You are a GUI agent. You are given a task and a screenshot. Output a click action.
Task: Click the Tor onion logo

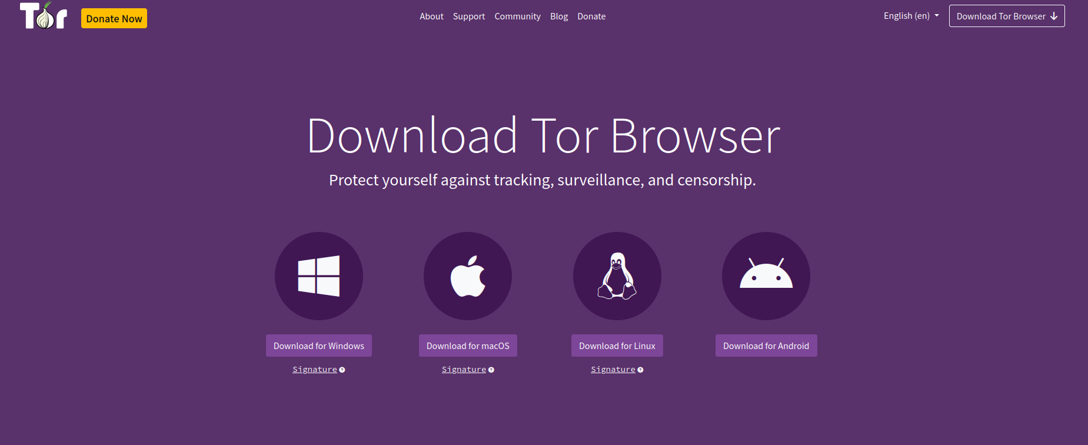(x=44, y=16)
